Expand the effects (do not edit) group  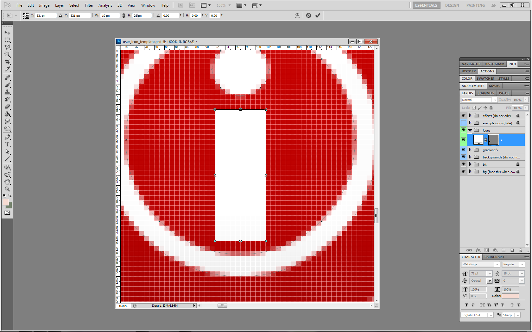point(470,116)
